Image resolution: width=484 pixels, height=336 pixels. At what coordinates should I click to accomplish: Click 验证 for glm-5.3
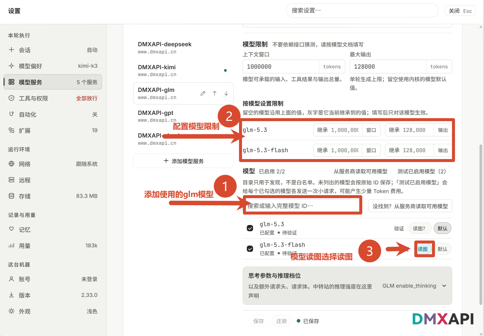(399, 229)
